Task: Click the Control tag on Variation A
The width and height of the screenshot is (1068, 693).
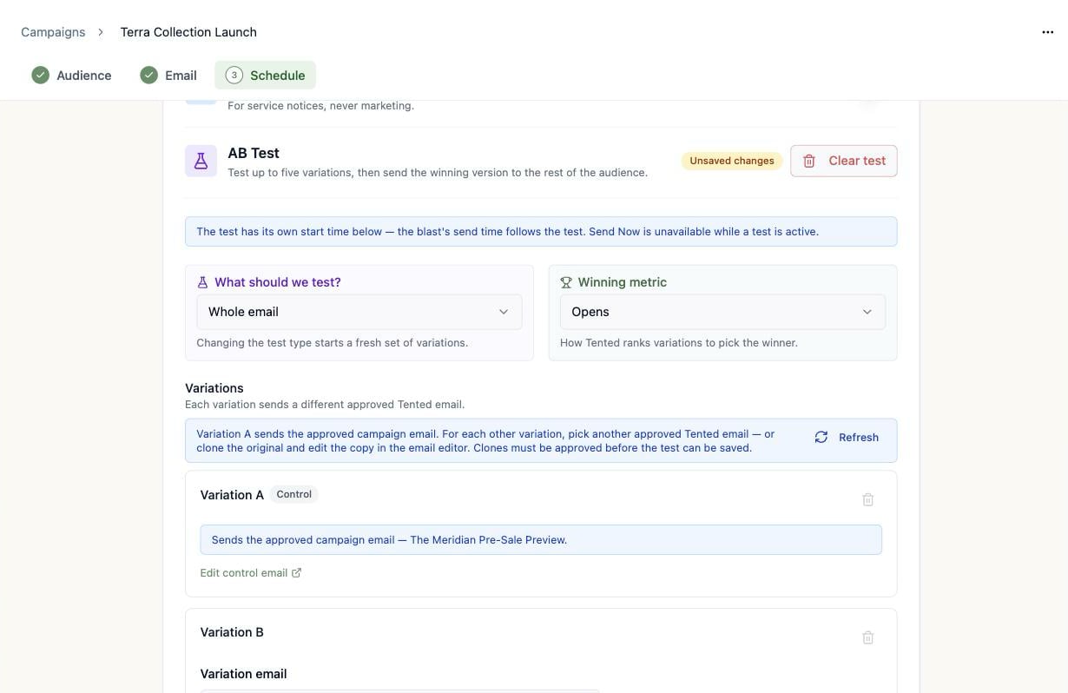Action: point(293,494)
